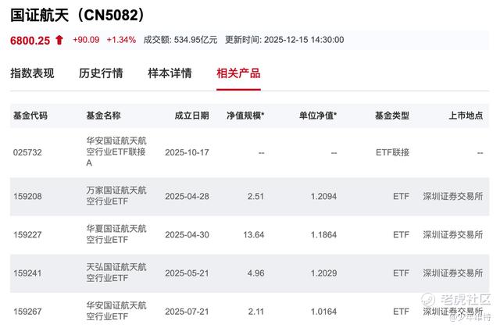Click the 单位净值* column header
This screenshot has height=328, width=500.
pyautogui.click(x=317, y=116)
